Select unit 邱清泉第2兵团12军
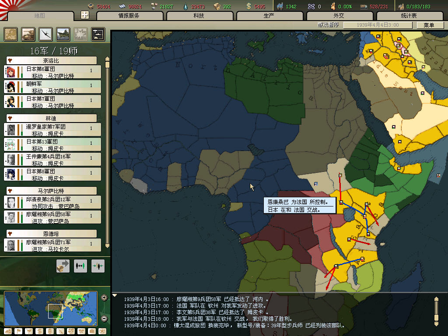This screenshot has height=336, width=448. pos(52,202)
